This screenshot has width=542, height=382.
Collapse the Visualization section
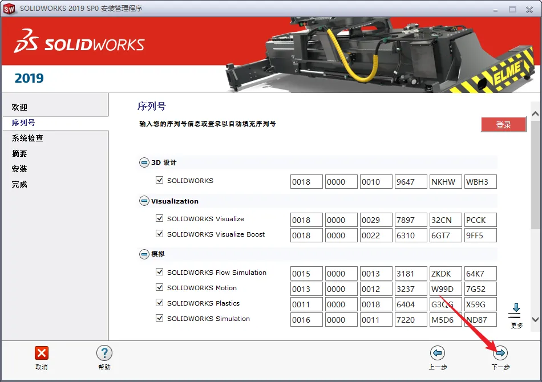[144, 201]
